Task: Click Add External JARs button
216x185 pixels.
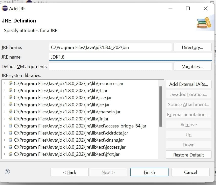Action: click(188, 84)
